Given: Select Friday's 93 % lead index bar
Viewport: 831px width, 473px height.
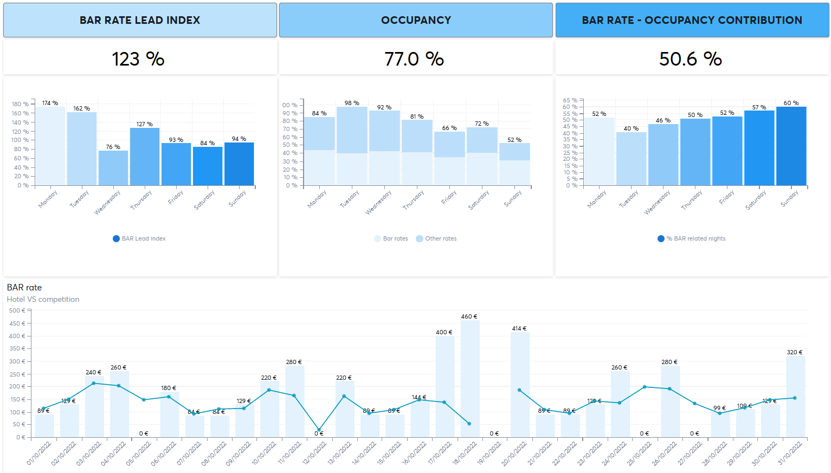Looking at the screenshot, I should (x=176, y=164).
